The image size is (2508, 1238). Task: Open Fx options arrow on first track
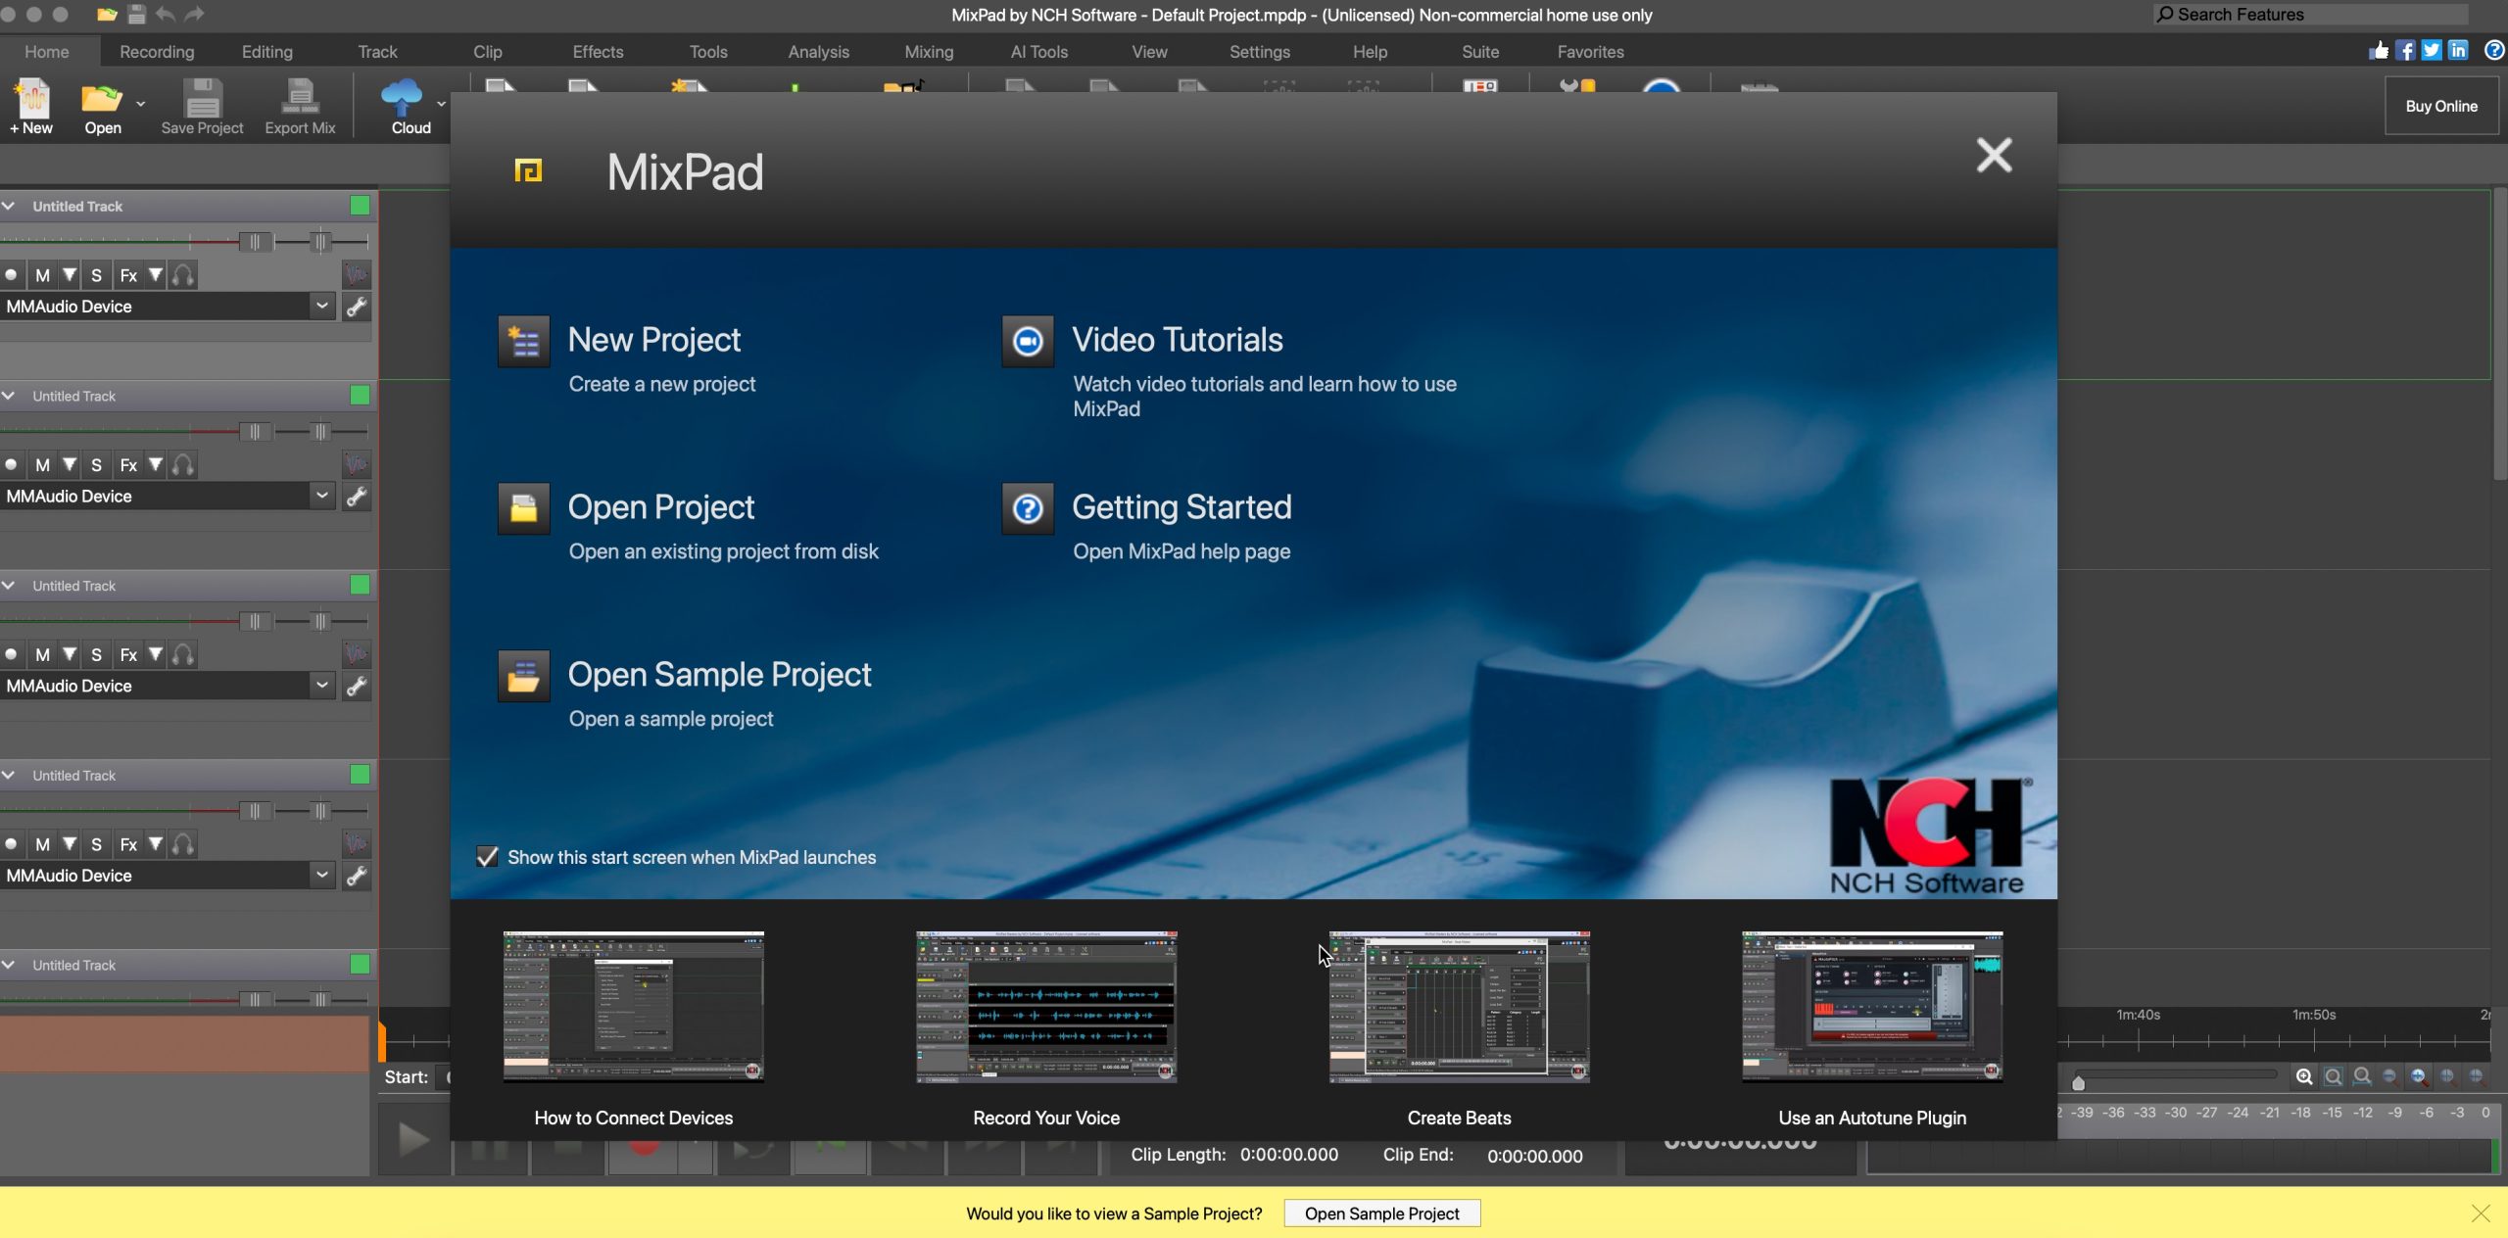click(155, 275)
